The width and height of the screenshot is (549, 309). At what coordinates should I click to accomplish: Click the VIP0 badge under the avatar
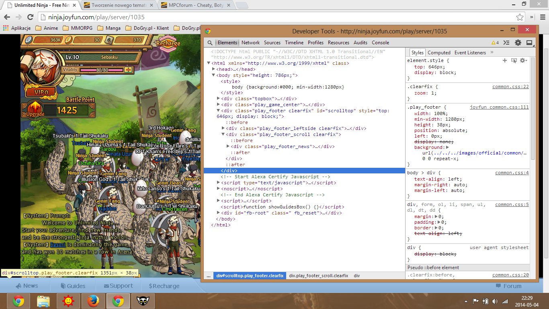(x=42, y=92)
